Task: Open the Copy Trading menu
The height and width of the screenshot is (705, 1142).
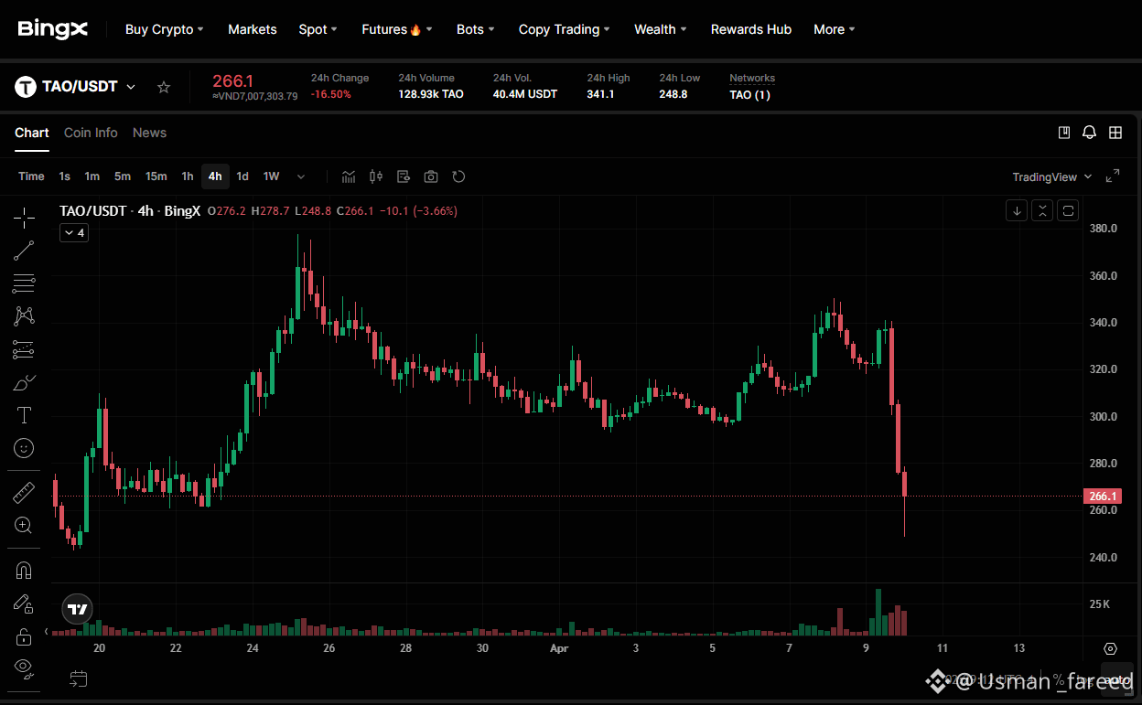Action: tap(565, 29)
